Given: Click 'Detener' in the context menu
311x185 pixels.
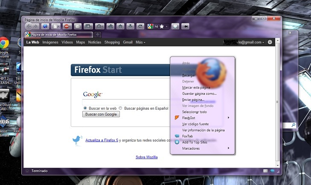Looking at the screenshot, I should [188, 81].
